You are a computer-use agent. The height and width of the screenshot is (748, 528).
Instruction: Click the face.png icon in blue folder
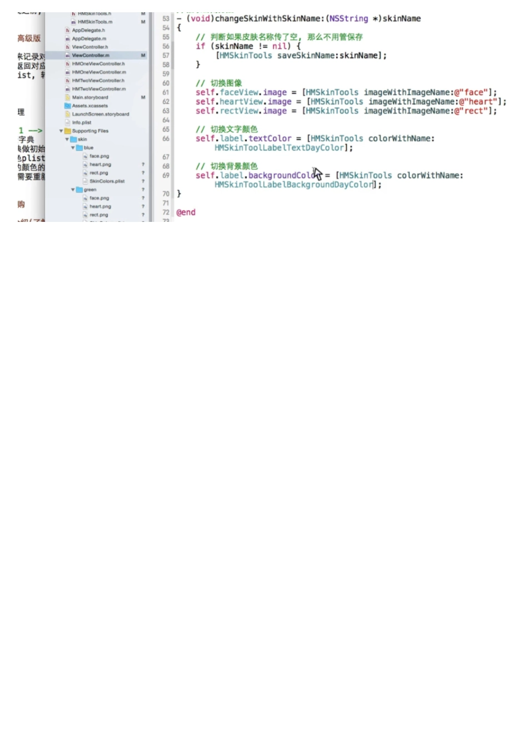(85, 156)
